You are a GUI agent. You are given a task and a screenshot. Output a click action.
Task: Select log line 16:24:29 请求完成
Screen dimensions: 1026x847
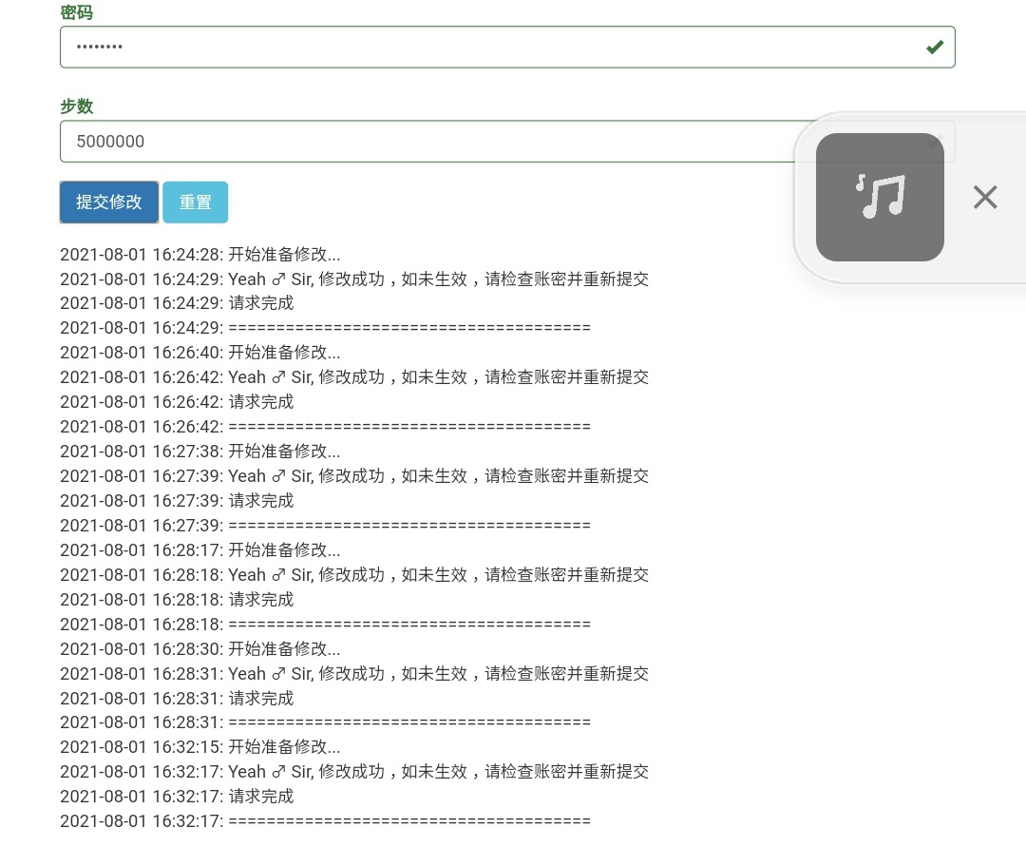point(177,303)
